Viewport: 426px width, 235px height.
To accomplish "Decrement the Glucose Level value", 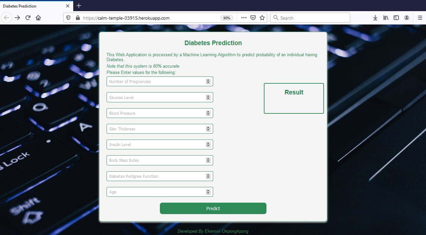I will pos(208,98).
